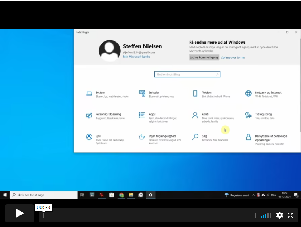Click the Søg settings category
The height and width of the screenshot is (227, 301).
click(204, 137)
